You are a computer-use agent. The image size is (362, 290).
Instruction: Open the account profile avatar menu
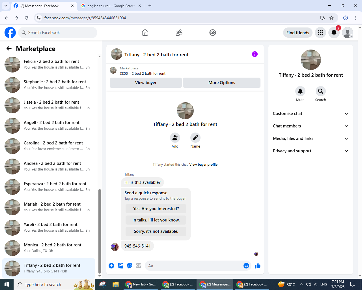348,33
